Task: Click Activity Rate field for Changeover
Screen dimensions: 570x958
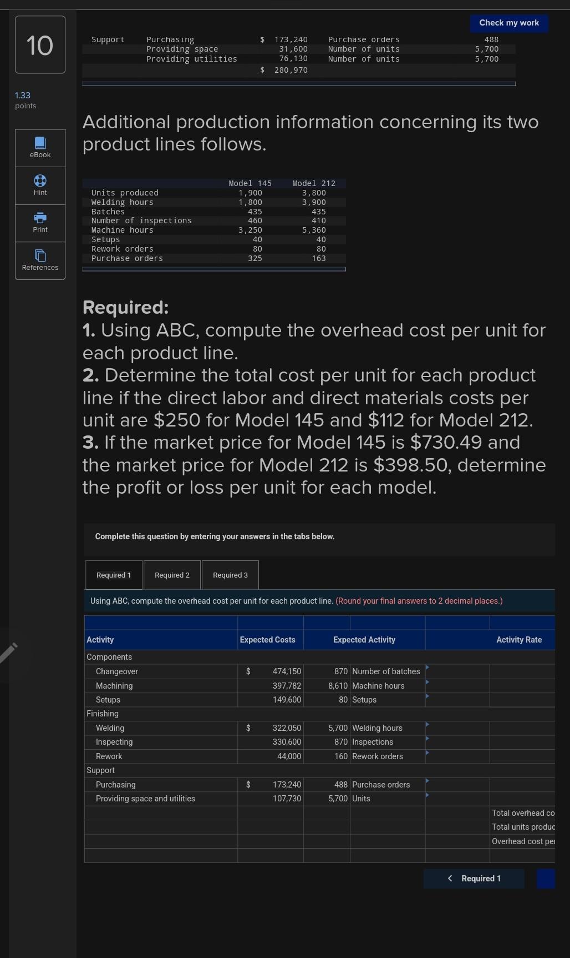Action: pyautogui.click(x=522, y=671)
